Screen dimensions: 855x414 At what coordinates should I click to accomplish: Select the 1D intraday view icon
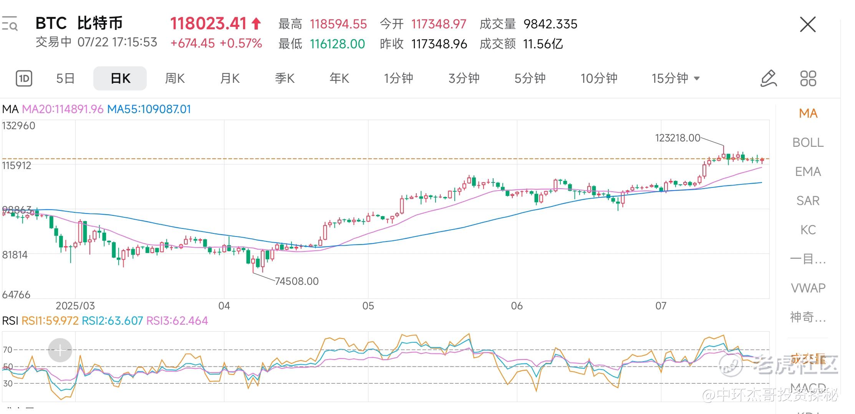(24, 79)
